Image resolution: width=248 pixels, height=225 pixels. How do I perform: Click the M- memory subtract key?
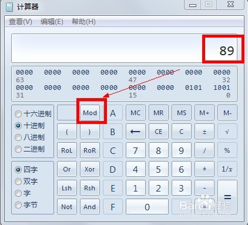227,113
